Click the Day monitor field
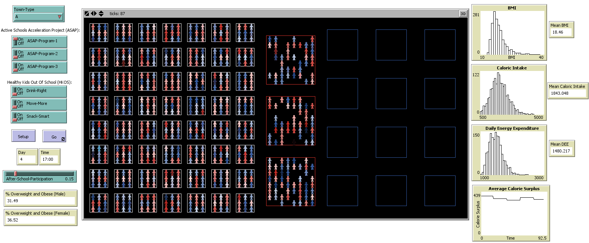 pyautogui.click(x=27, y=159)
